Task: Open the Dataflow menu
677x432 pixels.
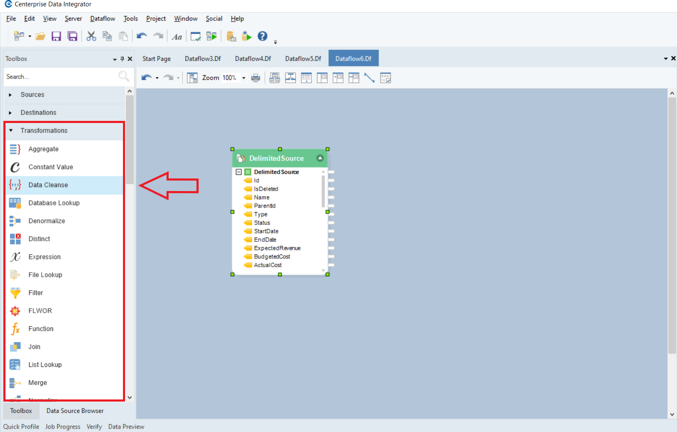Action: [x=103, y=19]
